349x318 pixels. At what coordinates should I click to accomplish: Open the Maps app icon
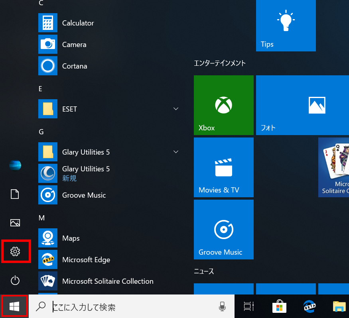48,238
